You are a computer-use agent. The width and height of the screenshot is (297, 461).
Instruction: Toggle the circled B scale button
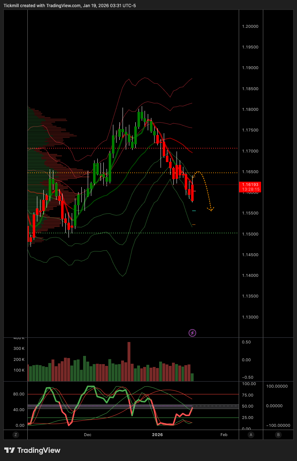coord(278,435)
